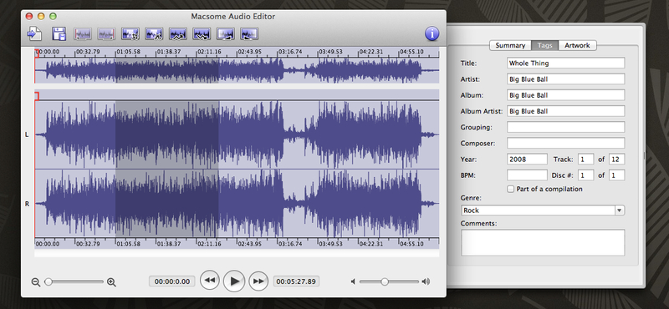
Task: Switch to the Summary tab
Action: click(510, 45)
